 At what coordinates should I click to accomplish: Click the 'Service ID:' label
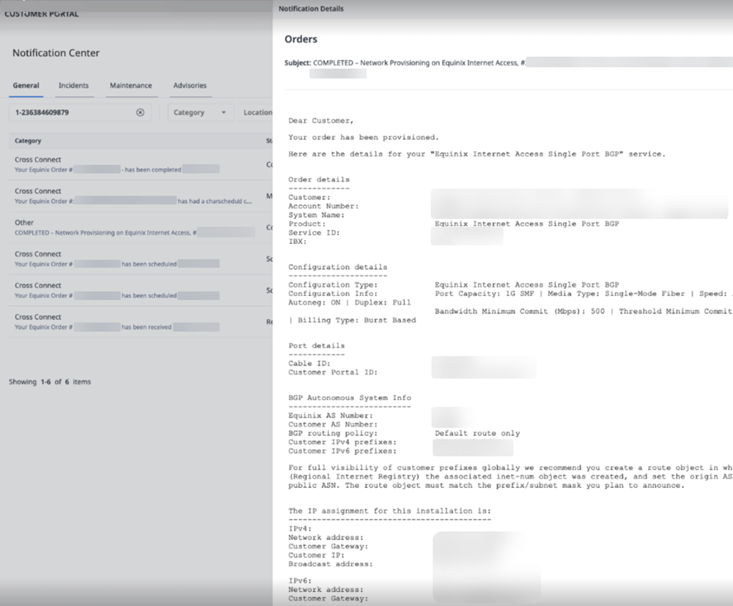click(314, 233)
